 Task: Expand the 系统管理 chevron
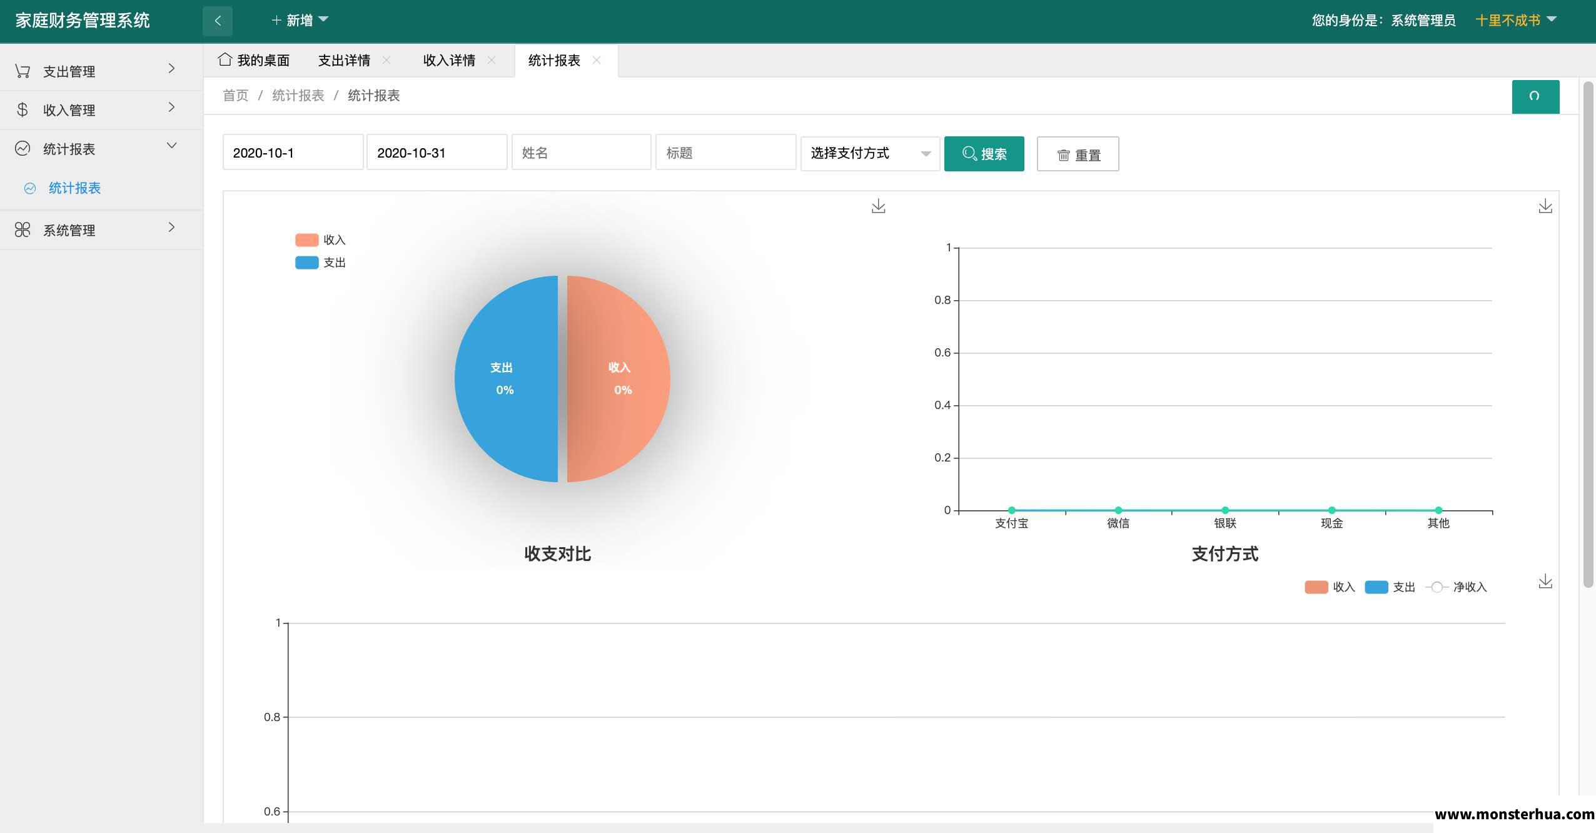coord(171,227)
